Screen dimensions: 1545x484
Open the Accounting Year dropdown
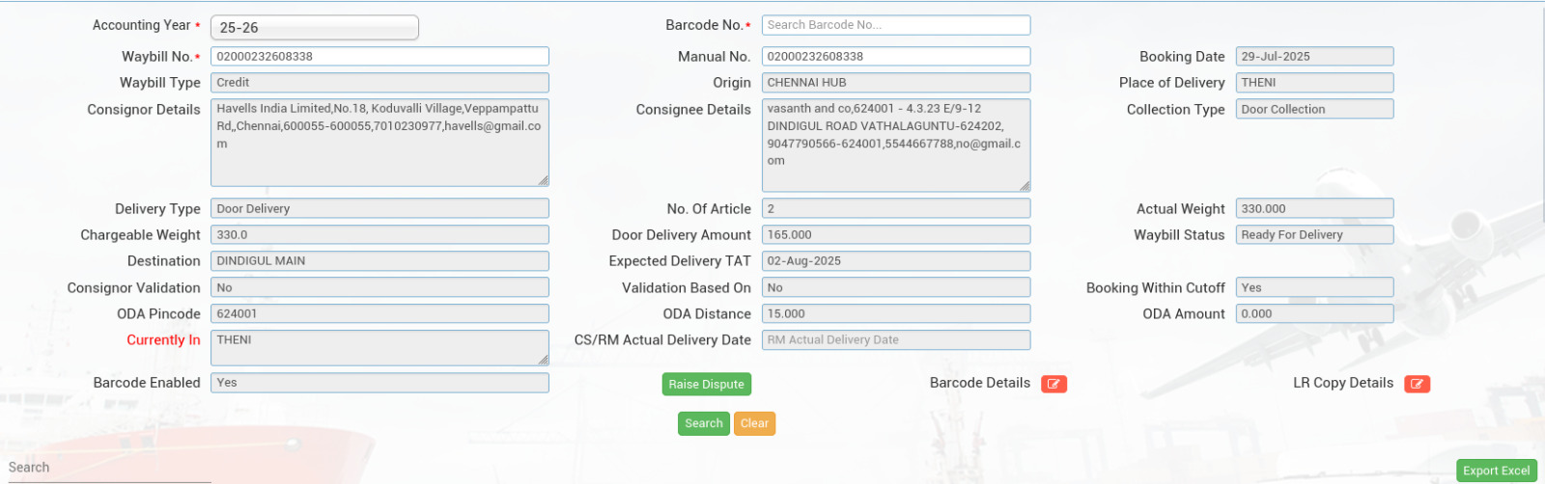point(314,28)
